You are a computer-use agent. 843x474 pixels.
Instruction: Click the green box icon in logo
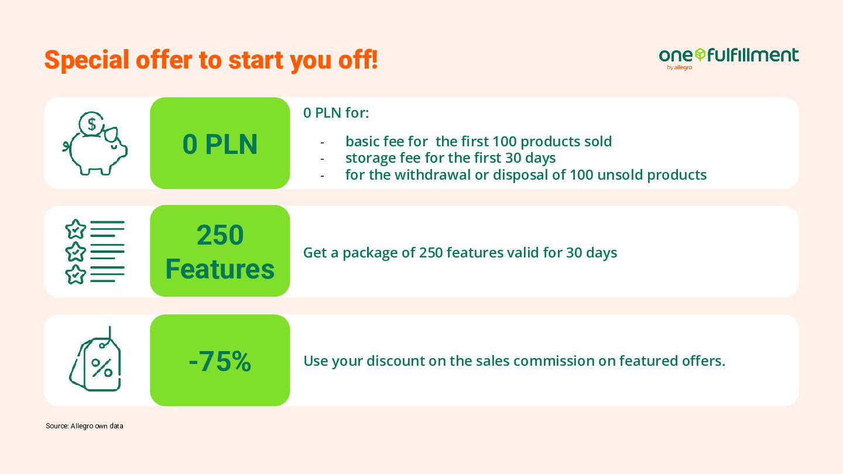pyautogui.click(x=700, y=55)
